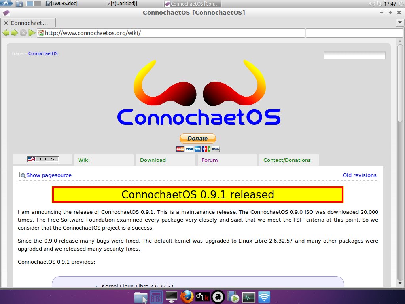Click the search input field at top right

click(x=354, y=55)
